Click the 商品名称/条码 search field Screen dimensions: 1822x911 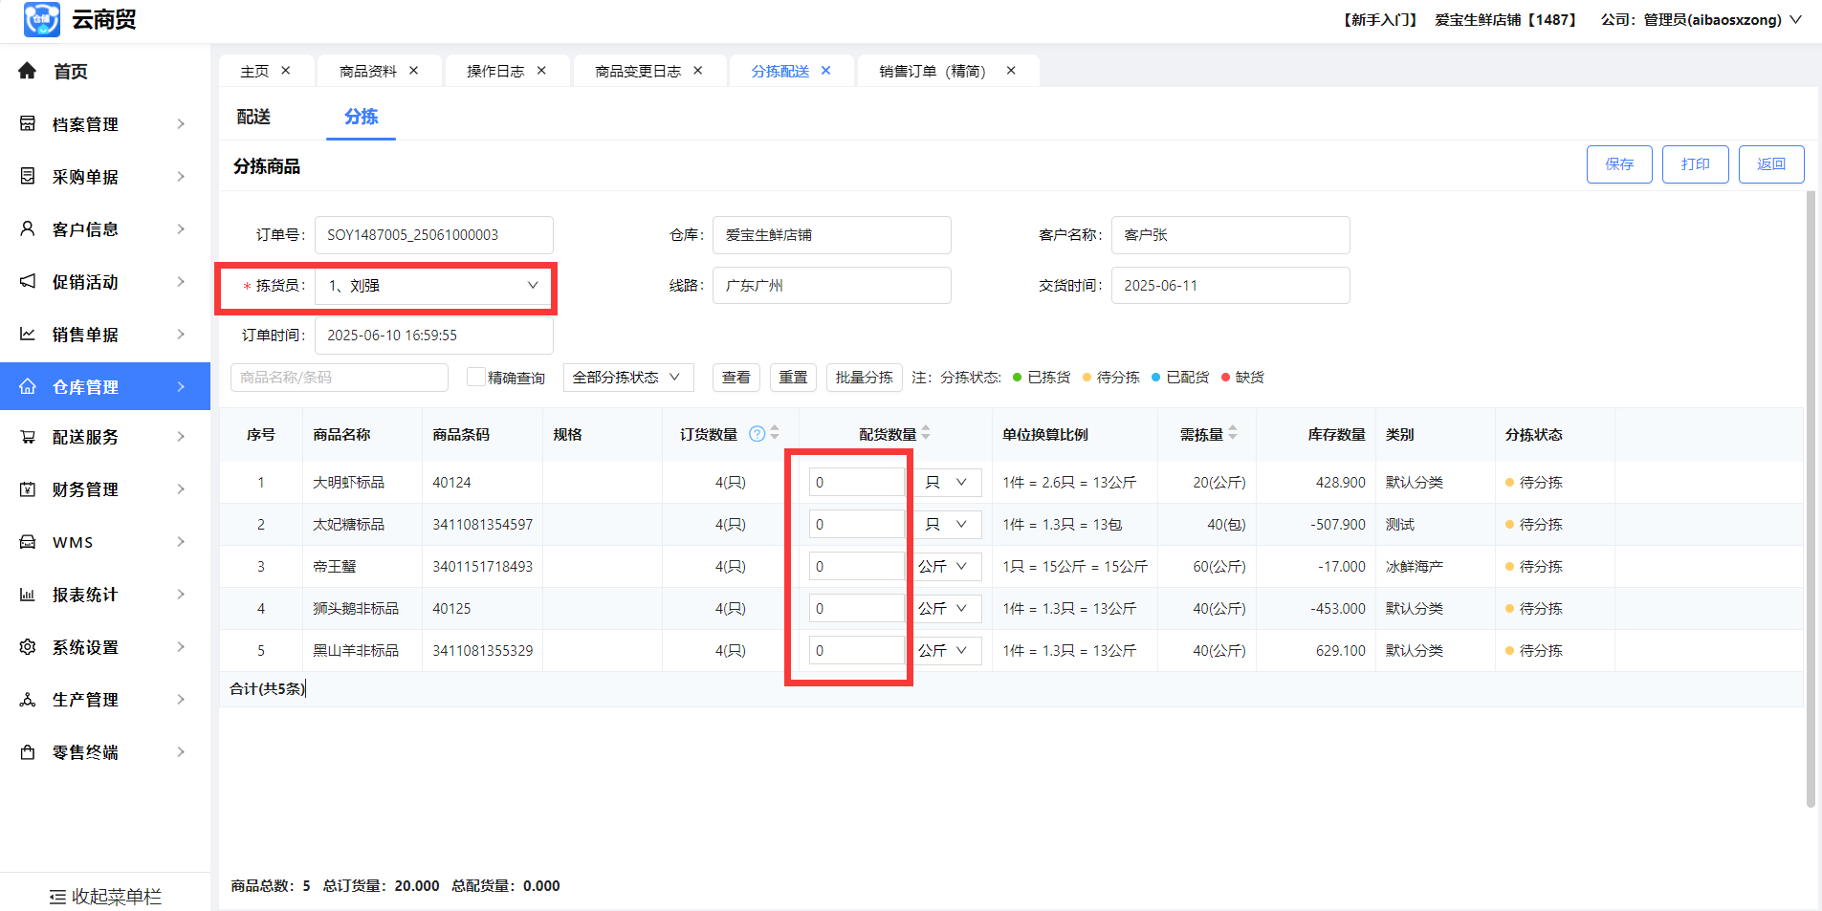339,378
